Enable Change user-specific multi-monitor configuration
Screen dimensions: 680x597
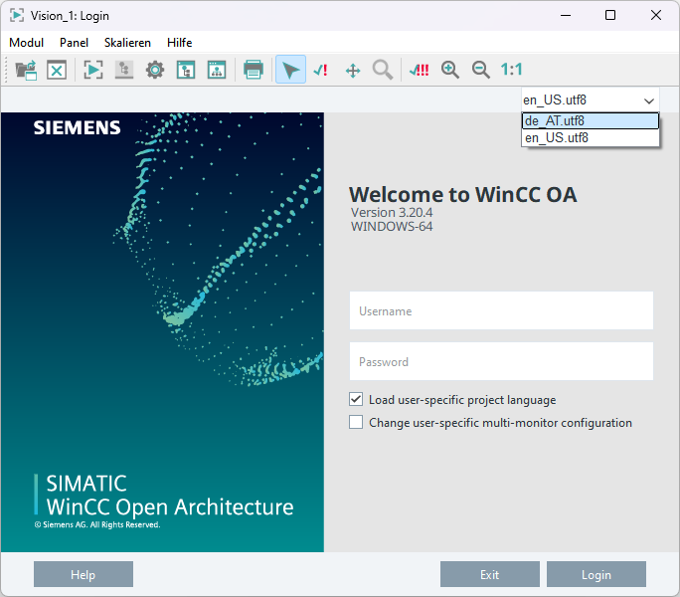pyautogui.click(x=356, y=422)
